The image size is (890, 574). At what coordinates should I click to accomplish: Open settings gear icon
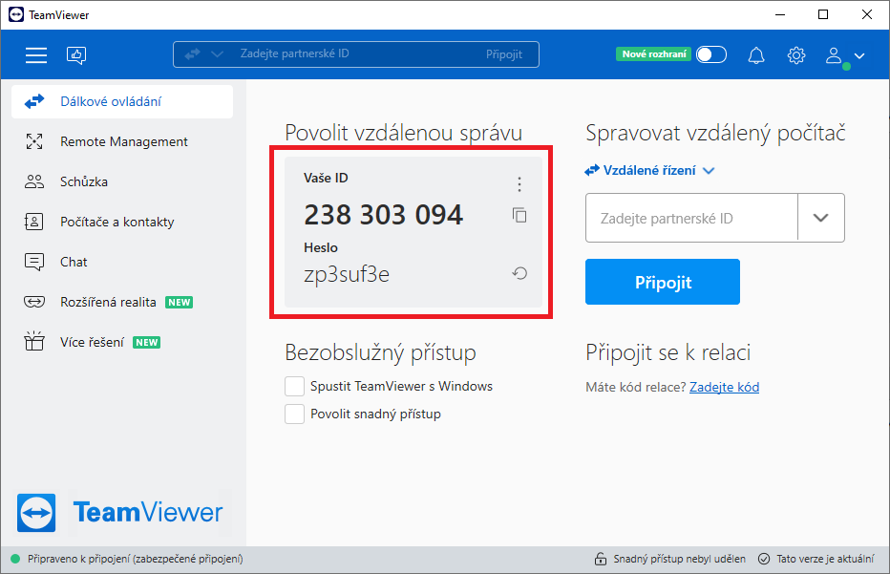click(x=796, y=55)
